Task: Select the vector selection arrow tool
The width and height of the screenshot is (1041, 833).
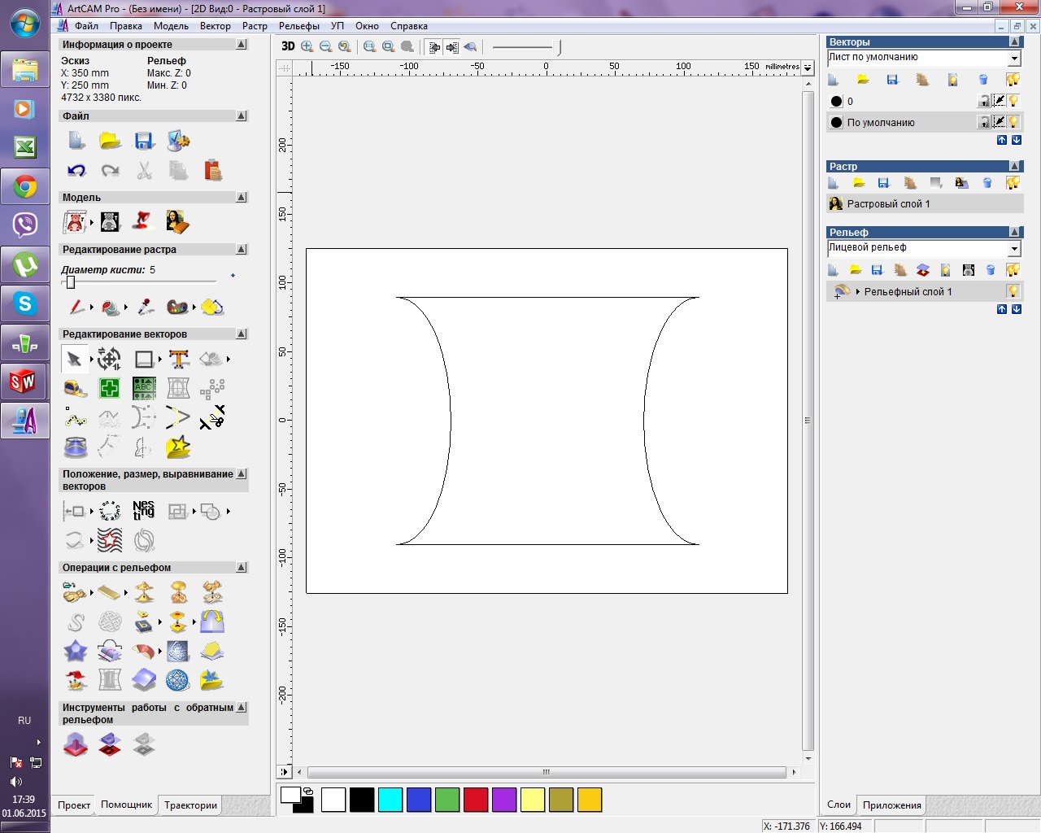Action: (x=75, y=359)
